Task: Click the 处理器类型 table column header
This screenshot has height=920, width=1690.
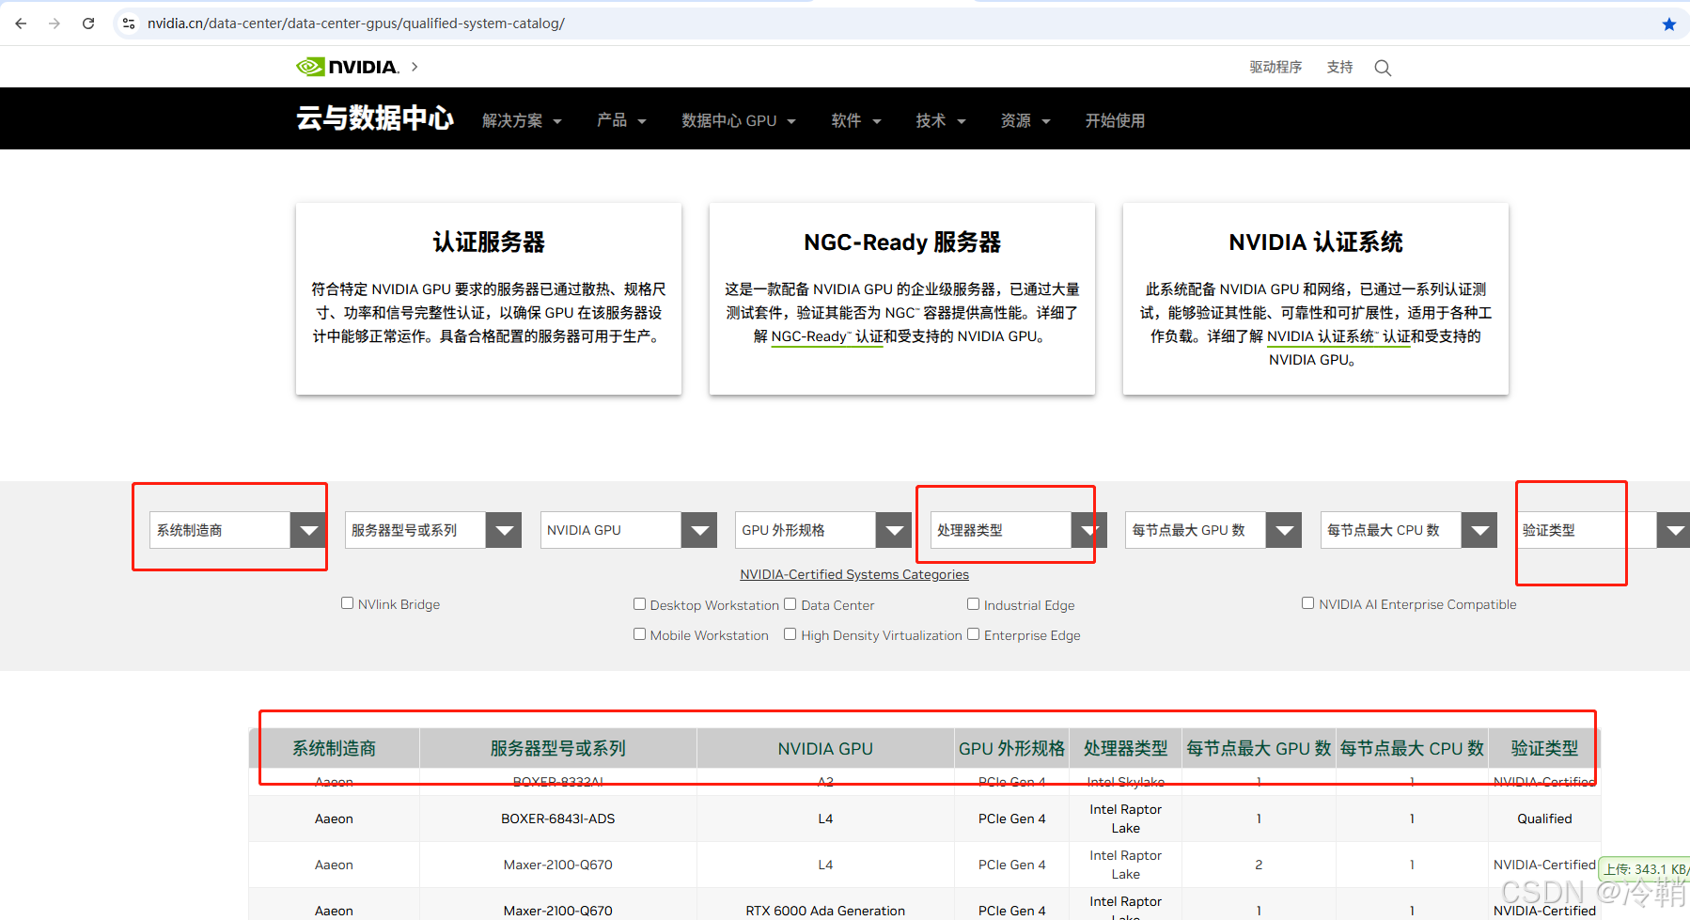Action: [1126, 748]
